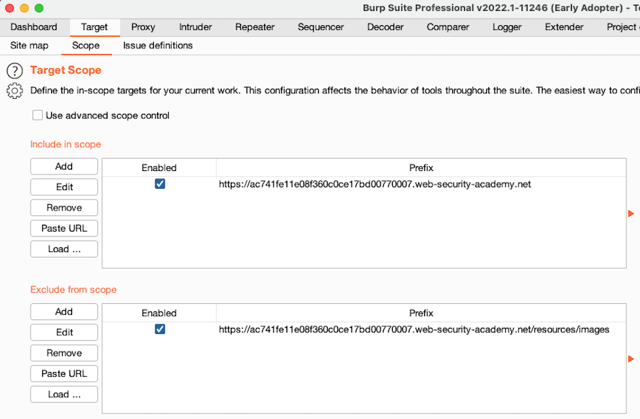The image size is (640, 419).
Task: Click Remove under Include in scope
Action: (64, 208)
